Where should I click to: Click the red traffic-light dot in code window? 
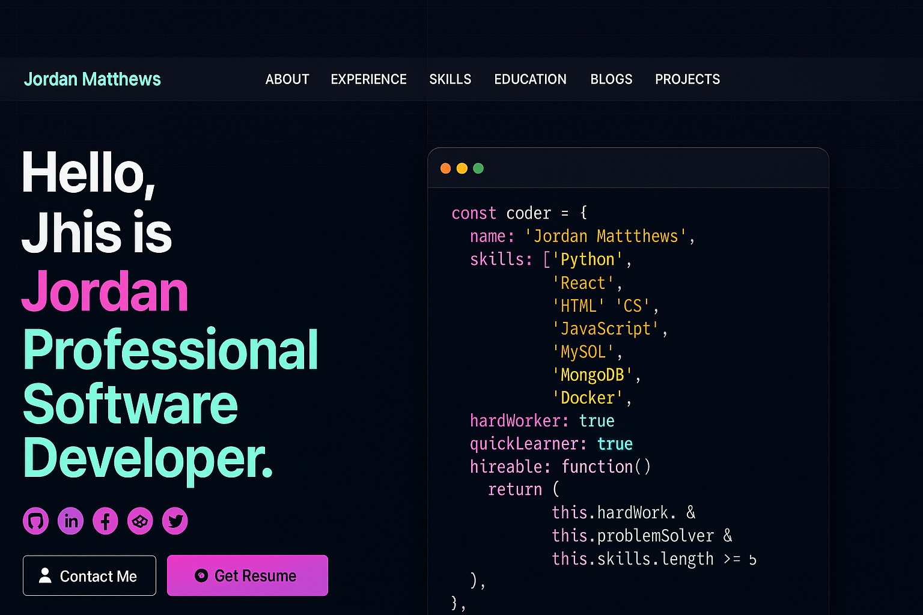click(x=445, y=168)
